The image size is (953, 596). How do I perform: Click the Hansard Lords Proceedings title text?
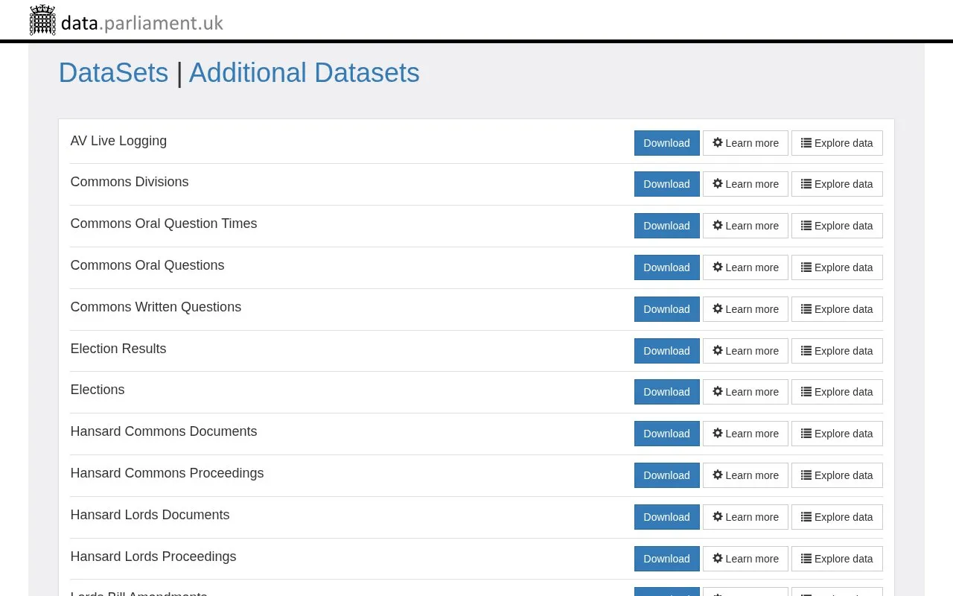pyautogui.click(x=153, y=557)
